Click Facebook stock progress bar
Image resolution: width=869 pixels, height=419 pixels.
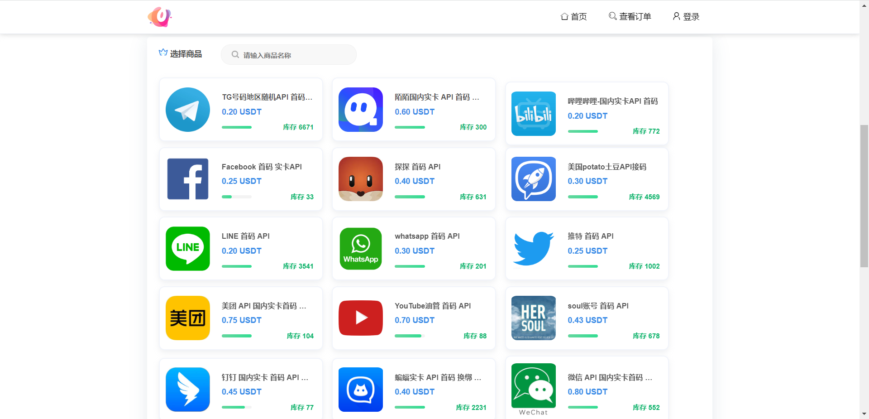(x=237, y=197)
